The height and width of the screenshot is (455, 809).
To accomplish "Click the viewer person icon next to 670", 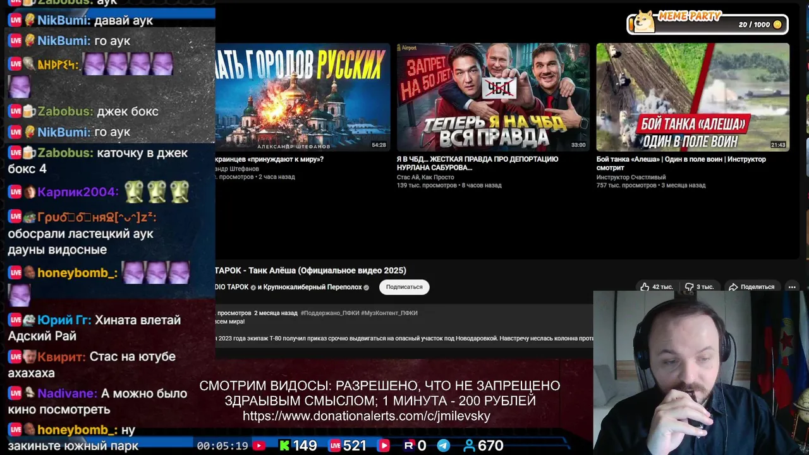I will click(x=469, y=446).
